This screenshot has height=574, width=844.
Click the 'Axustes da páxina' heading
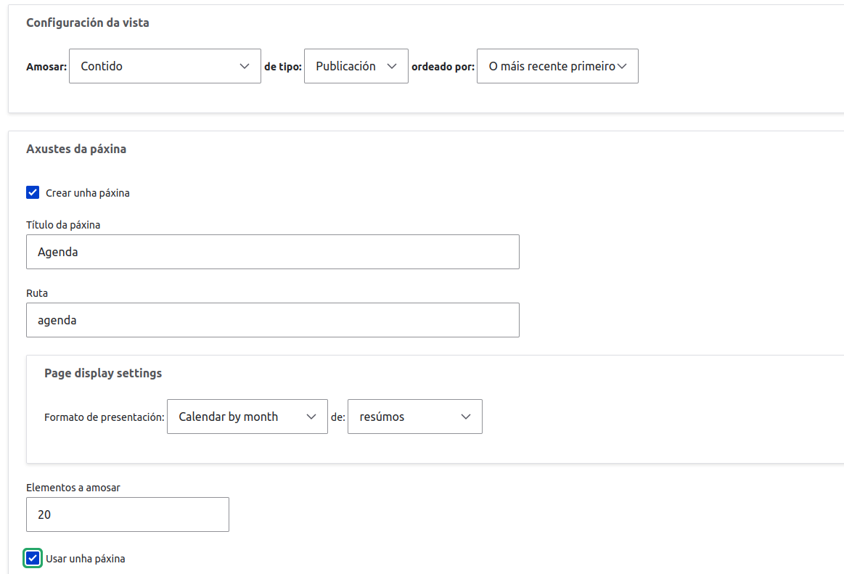pyautogui.click(x=76, y=149)
